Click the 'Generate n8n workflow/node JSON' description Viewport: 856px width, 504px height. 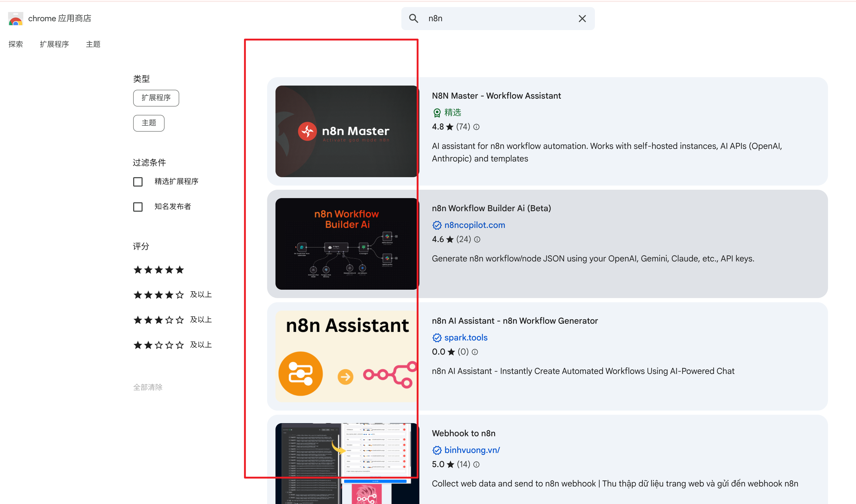[x=593, y=259]
